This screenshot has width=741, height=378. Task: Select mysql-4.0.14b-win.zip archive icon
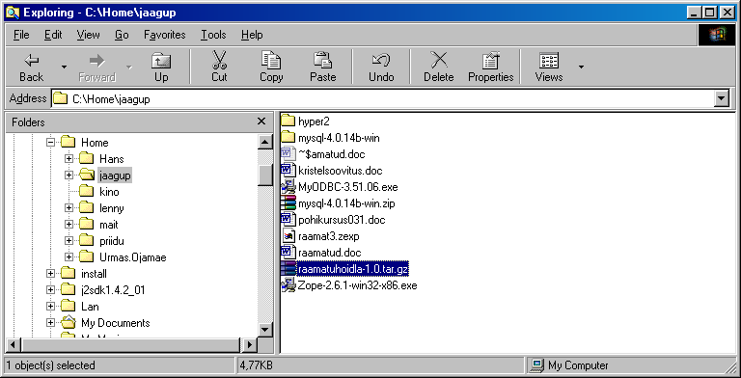coord(288,203)
